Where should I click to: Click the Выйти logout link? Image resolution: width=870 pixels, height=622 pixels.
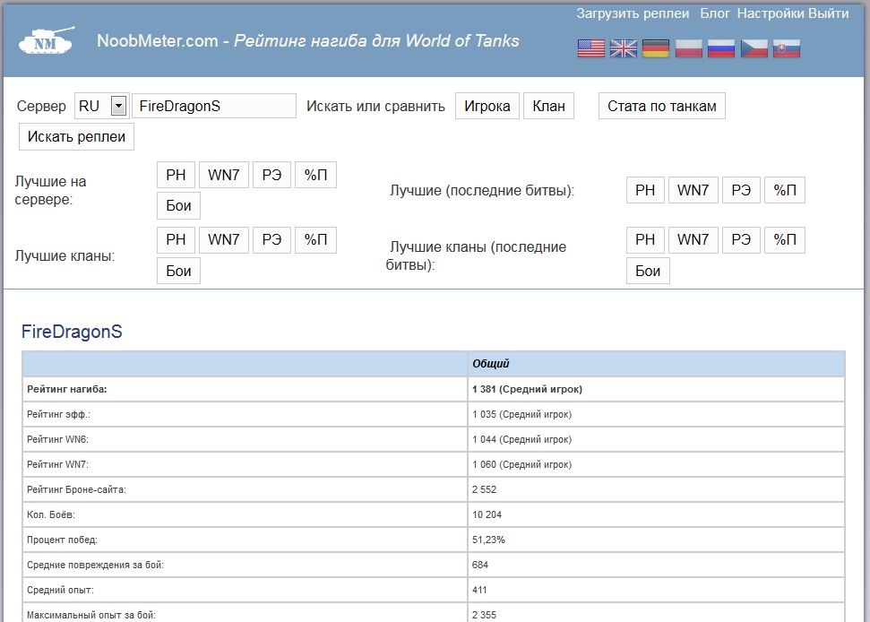(829, 13)
